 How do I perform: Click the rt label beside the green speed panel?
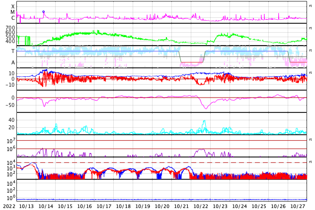coord(310,28)
